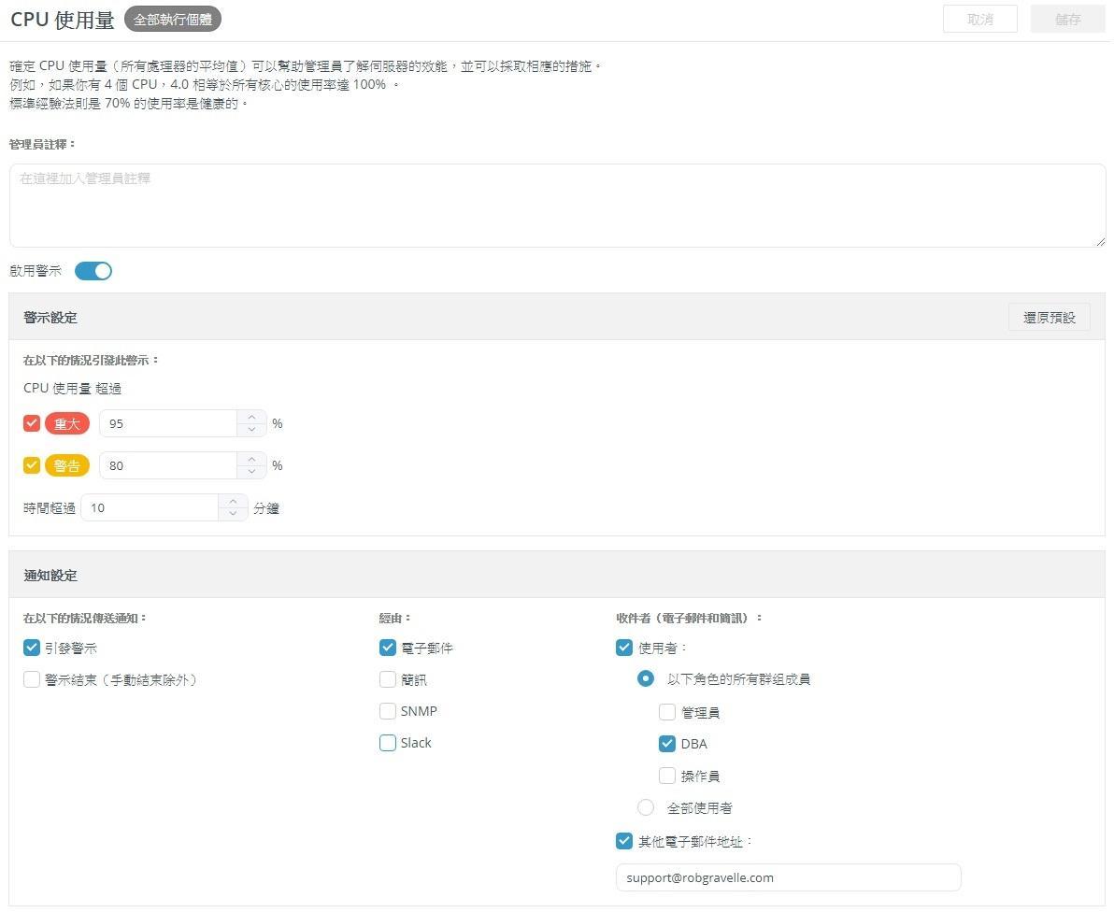This screenshot has width=1114, height=912.
Task: Increase the 重大 threshold with up arrow
Action: (x=251, y=418)
